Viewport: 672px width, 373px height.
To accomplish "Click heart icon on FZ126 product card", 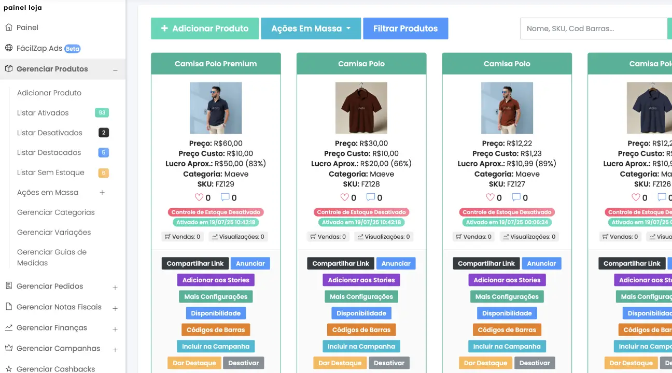I will 636,197.
